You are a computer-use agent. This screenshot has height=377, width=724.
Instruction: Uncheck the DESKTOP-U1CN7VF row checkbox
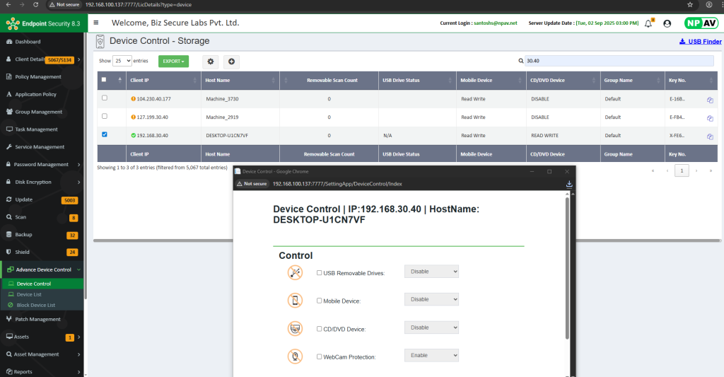click(105, 134)
